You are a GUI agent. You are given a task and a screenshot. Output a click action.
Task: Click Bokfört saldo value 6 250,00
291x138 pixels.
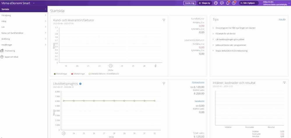199,94
